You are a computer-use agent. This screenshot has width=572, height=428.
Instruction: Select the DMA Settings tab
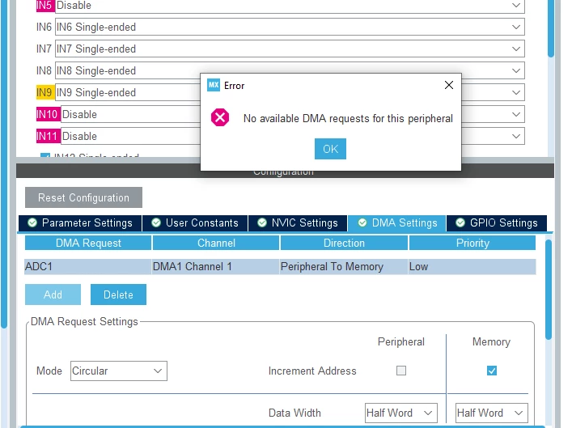point(397,223)
